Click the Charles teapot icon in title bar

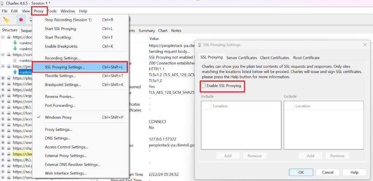point(3,3)
